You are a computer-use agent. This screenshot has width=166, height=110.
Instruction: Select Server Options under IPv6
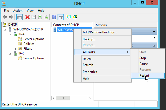[34, 58]
